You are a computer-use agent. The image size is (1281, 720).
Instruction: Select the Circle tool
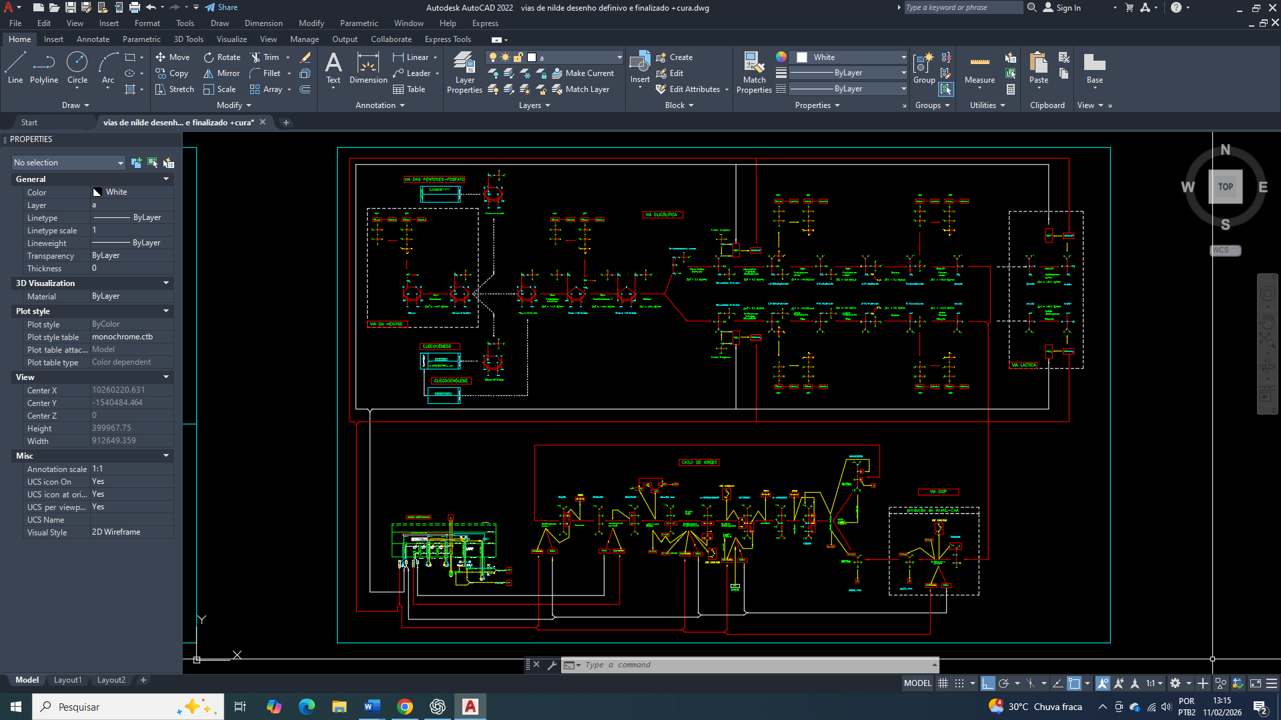click(x=77, y=68)
